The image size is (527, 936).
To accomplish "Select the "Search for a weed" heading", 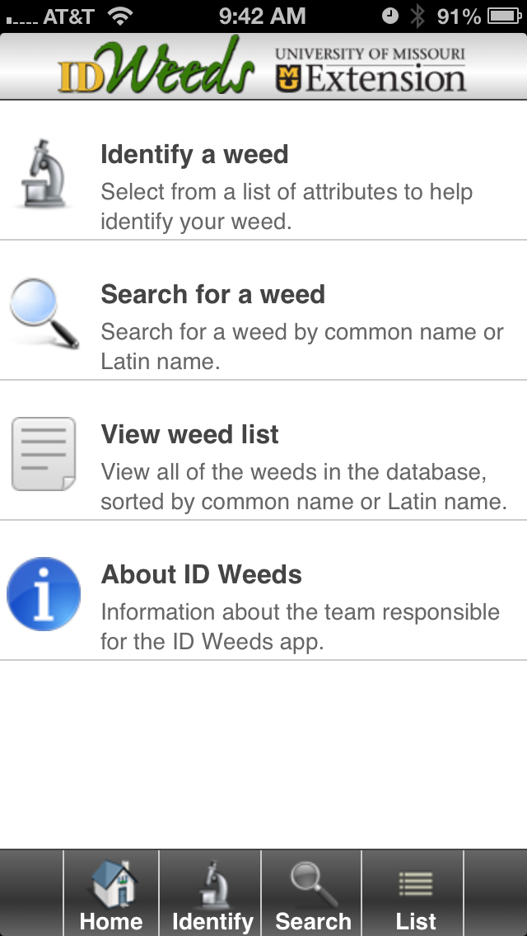I will 212,294.
